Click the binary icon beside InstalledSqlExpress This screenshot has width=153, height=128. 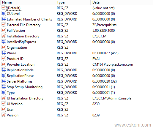4,42
